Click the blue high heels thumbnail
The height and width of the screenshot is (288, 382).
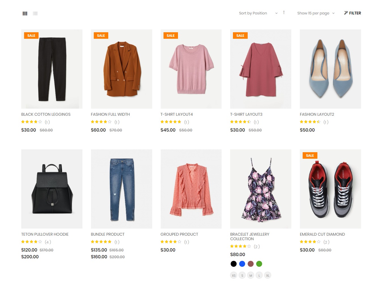[x=330, y=69]
